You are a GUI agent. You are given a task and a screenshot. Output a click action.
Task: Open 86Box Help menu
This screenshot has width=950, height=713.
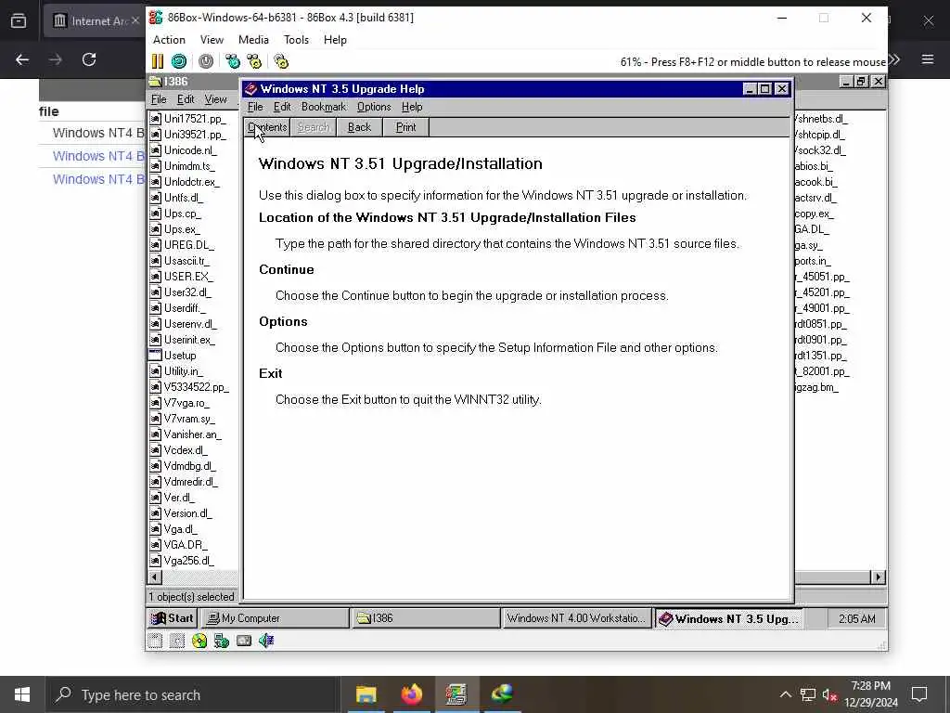[x=335, y=39]
